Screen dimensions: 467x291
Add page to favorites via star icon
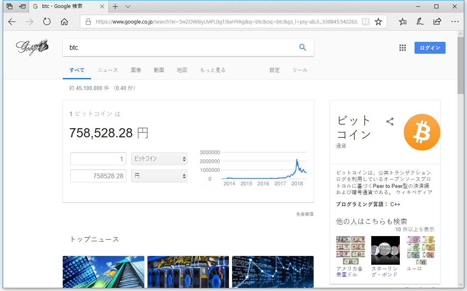coord(378,21)
